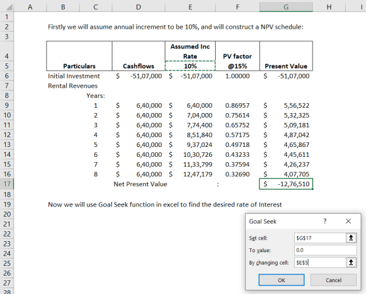
Task: Click the Assumed Inc Rate header cell
Action: click(190, 52)
